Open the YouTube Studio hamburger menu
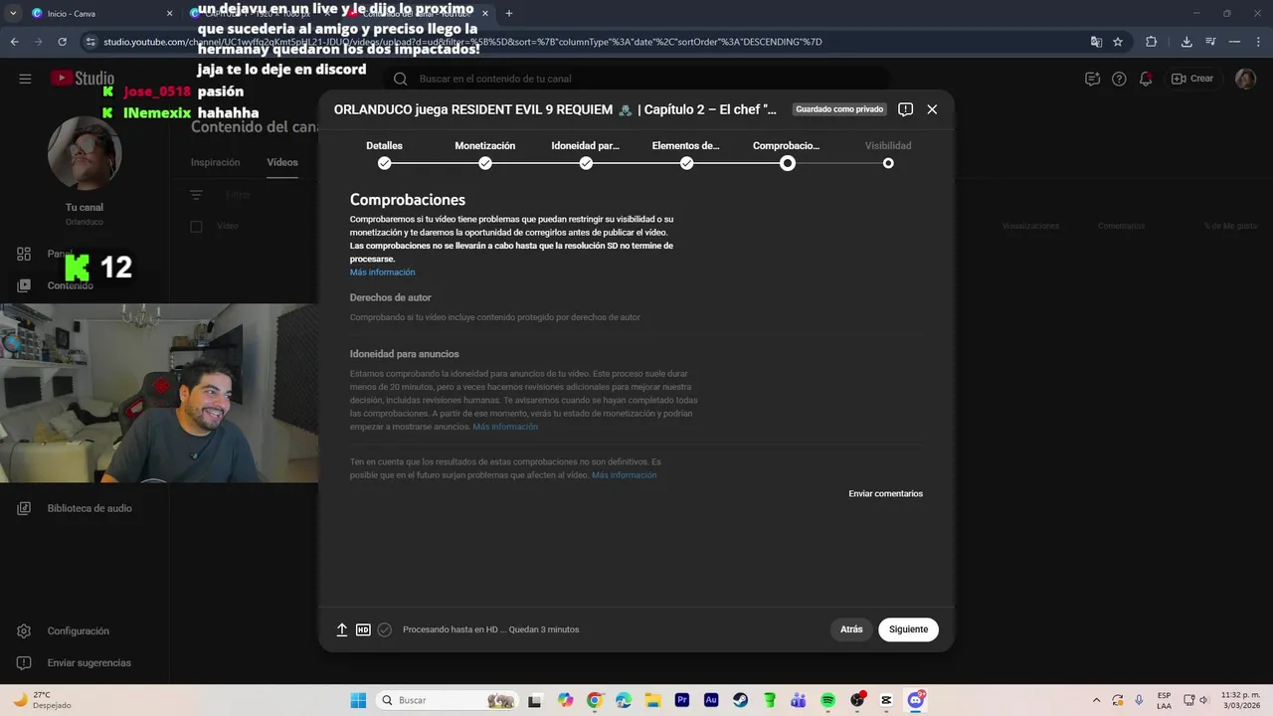Viewport: 1273px width, 716px height. [25, 79]
